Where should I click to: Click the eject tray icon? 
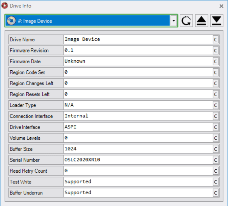[x=201, y=21]
